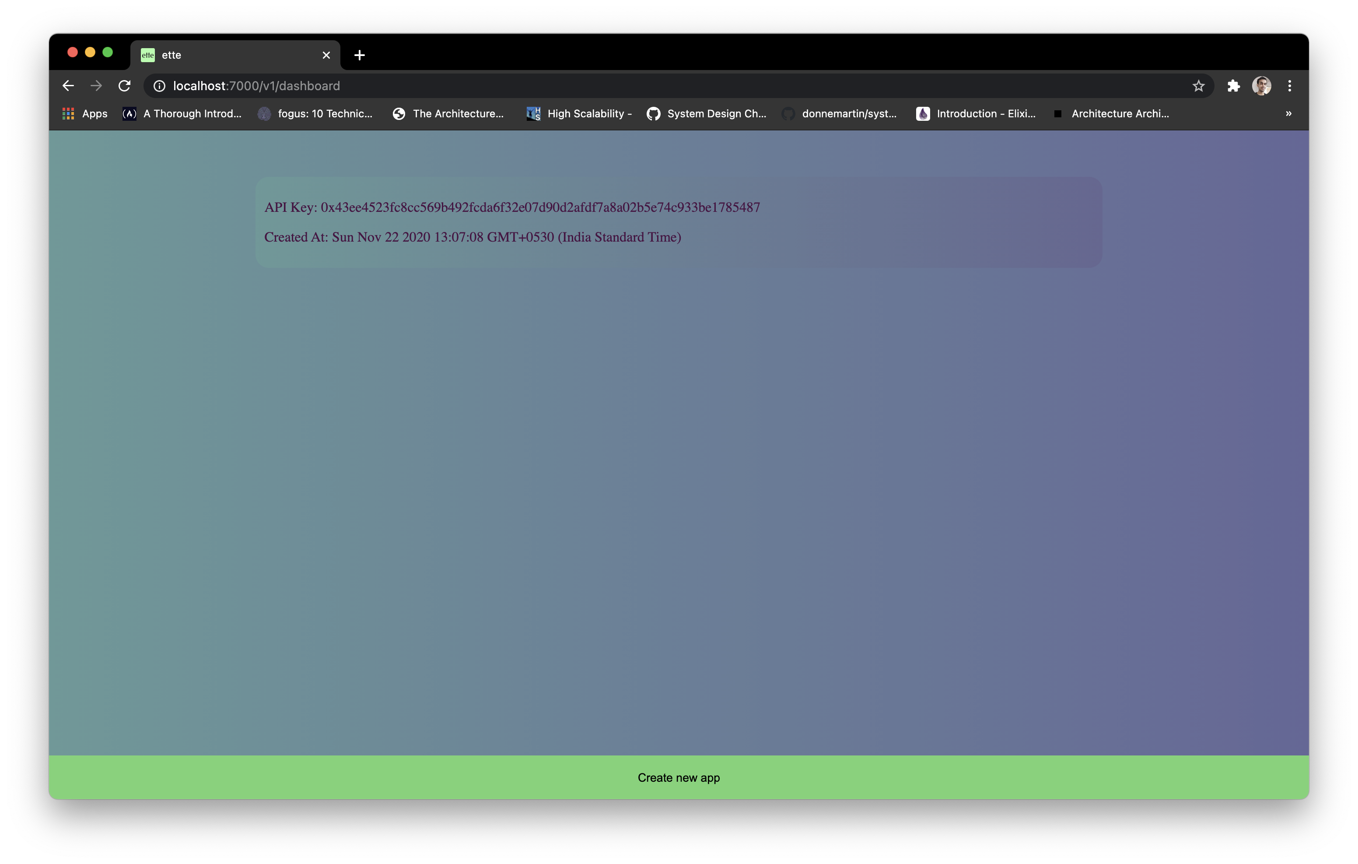The height and width of the screenshot is (864, 1358).
Task: Open the High Scalability bookmark
Action: [x=579, y=113]
